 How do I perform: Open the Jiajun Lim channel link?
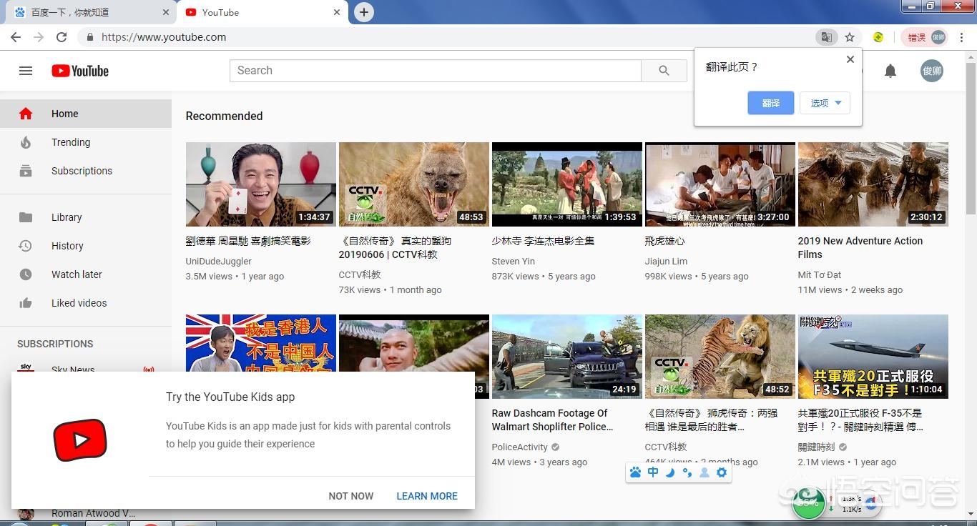coord(666,262)
